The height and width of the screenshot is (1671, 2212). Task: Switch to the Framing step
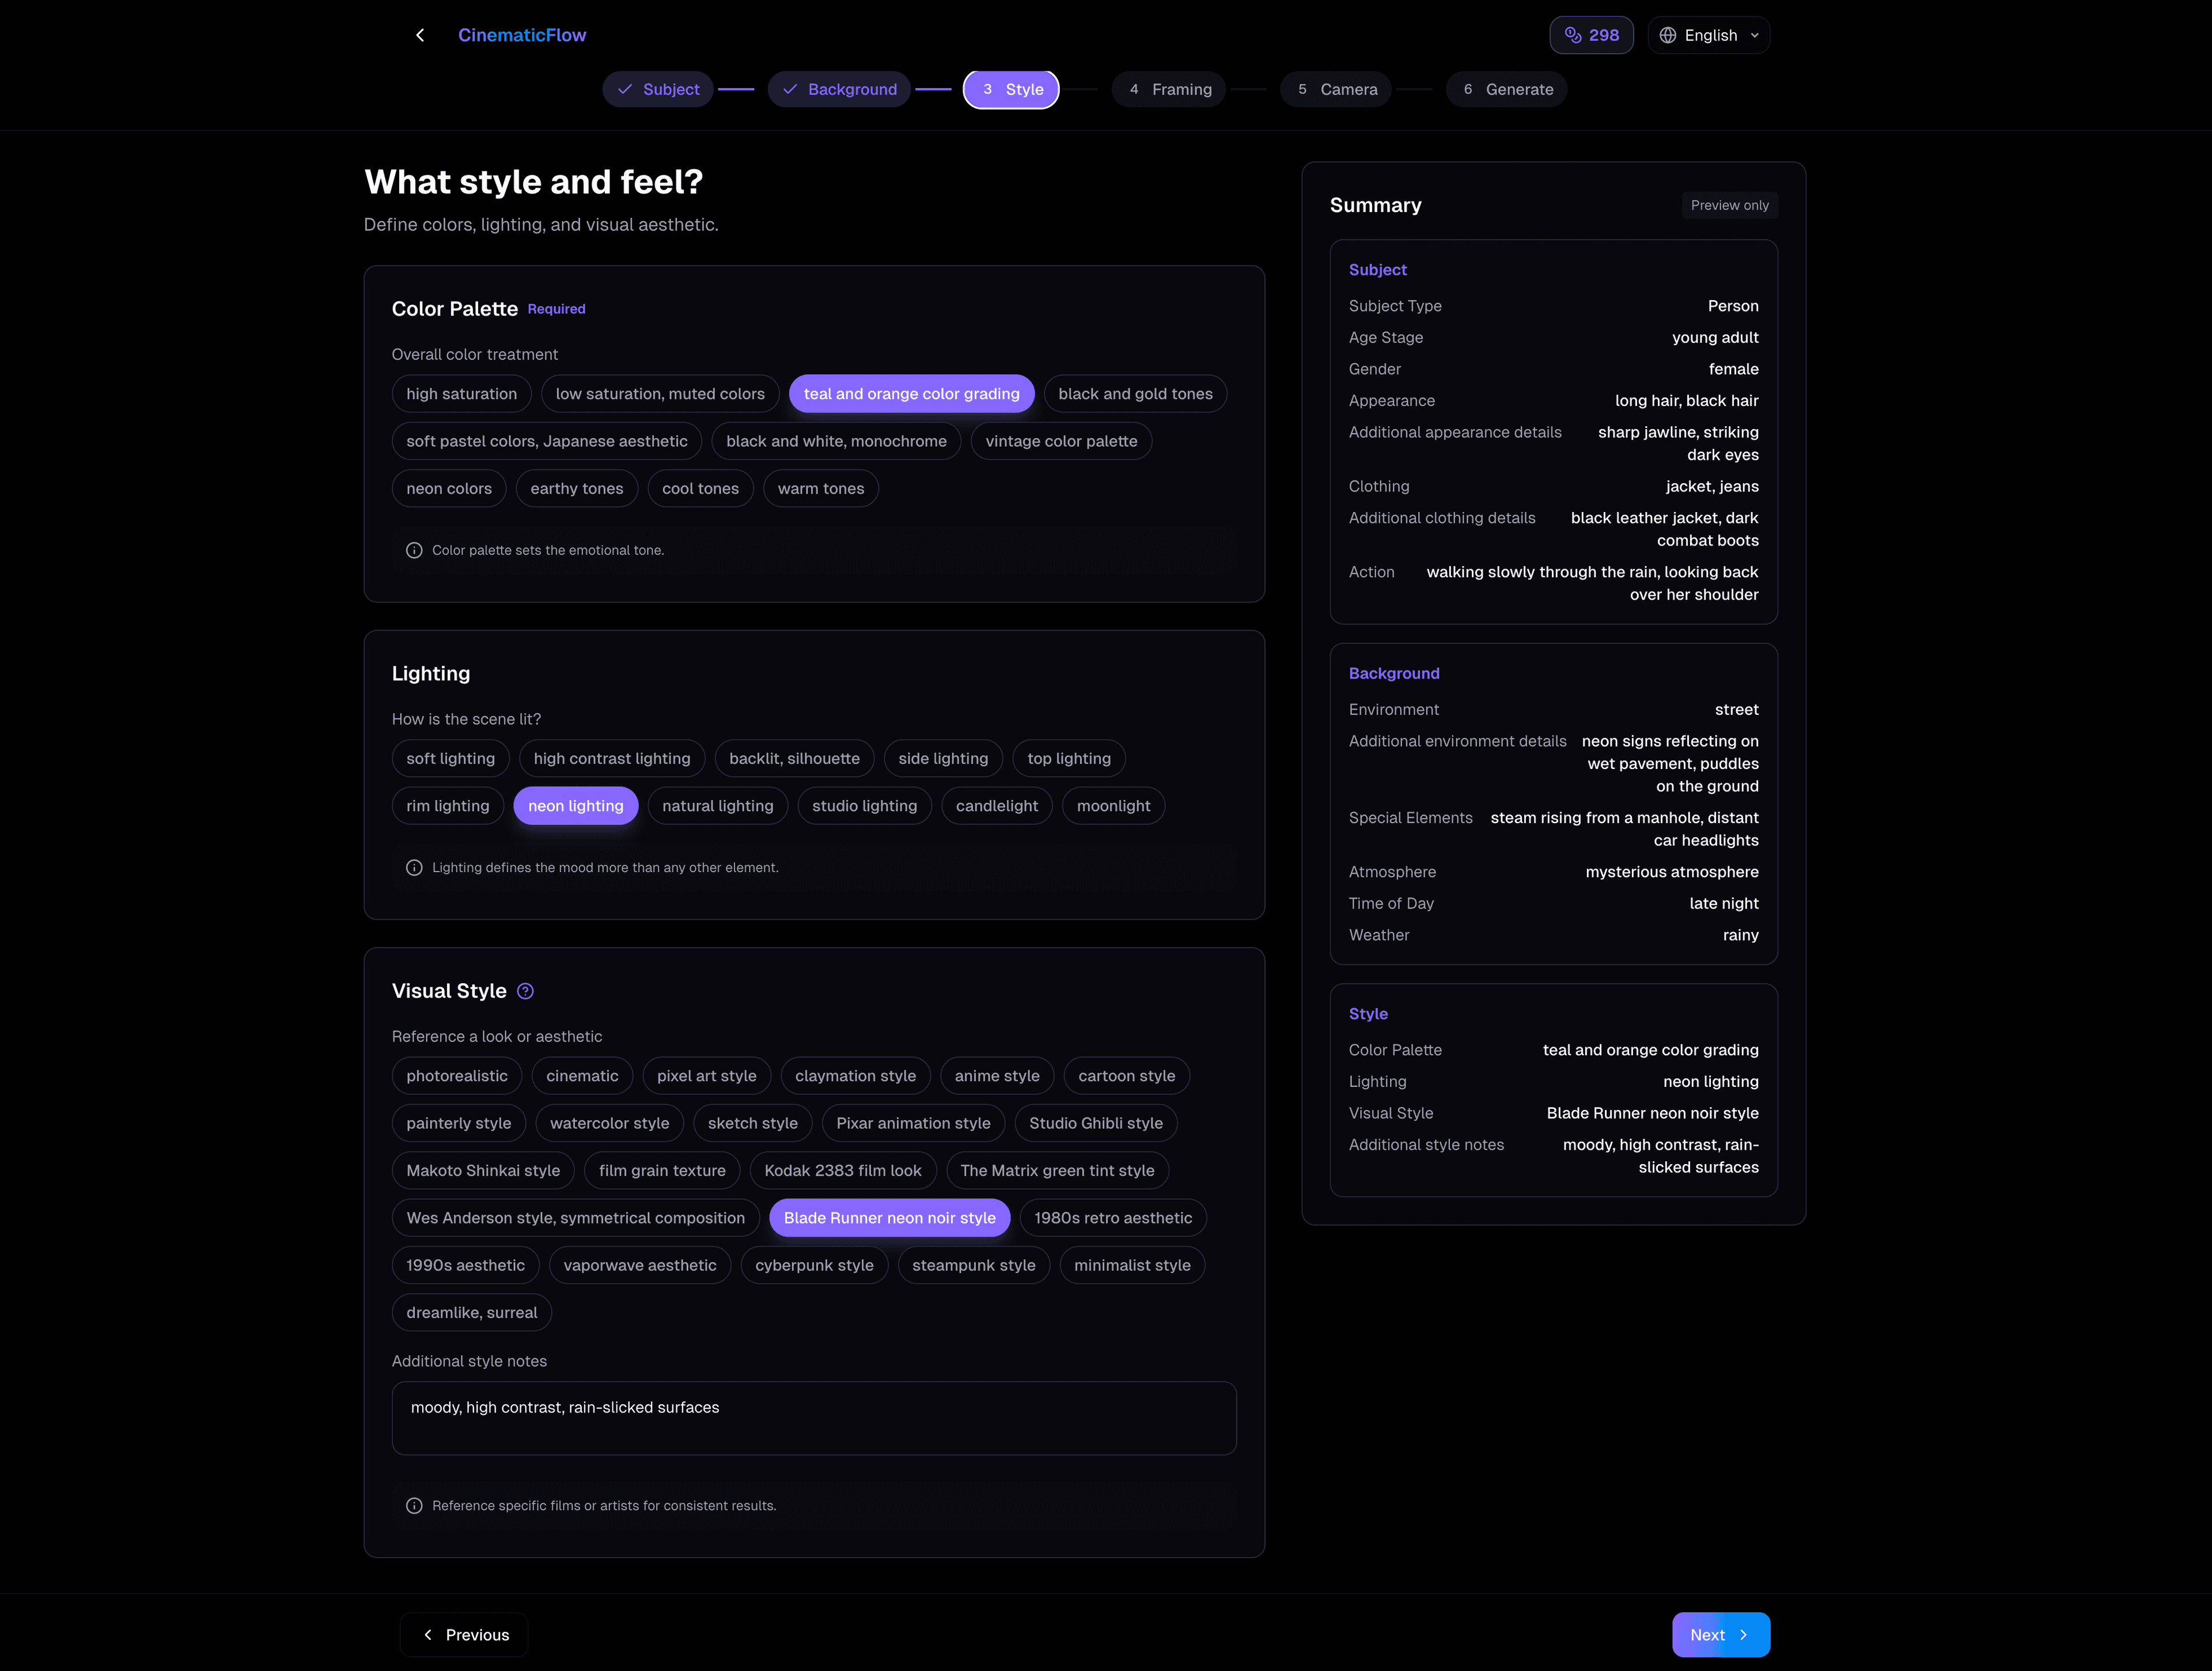[x=1168, y=89]
